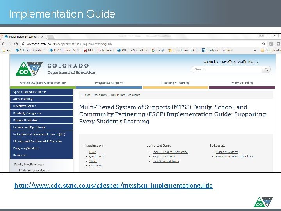Open the NBN bookmark

tap(99, 50)
